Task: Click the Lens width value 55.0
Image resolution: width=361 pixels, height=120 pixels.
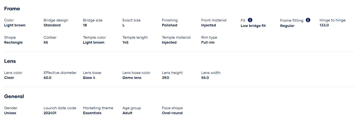Action: tap(205, 78)
